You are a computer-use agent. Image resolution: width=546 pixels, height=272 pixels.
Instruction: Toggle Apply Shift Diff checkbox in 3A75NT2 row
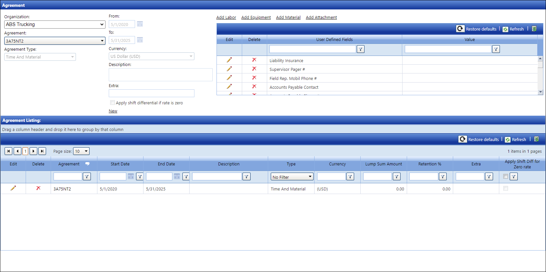(505, 188)
